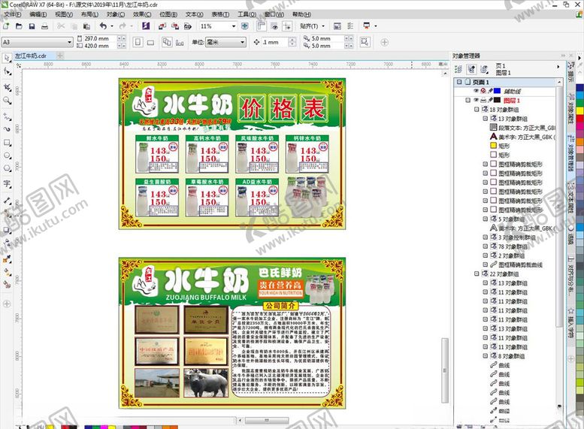Save the document with floppy icon
Image resolution: width=584 pixels, height=429 pixels.
point(32,26)
